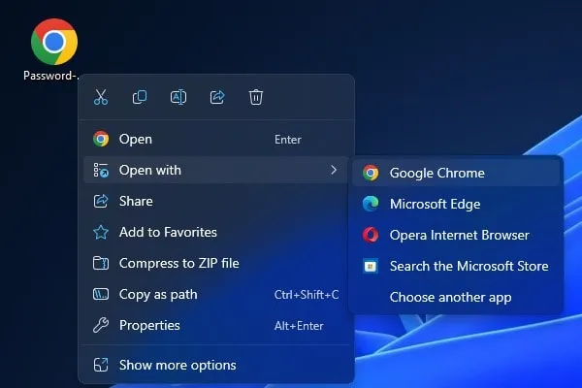The height and width of the screenshot is (388, 582).
Task: Click the Share arrow icon in top row
Action: [x=217, y=97]
